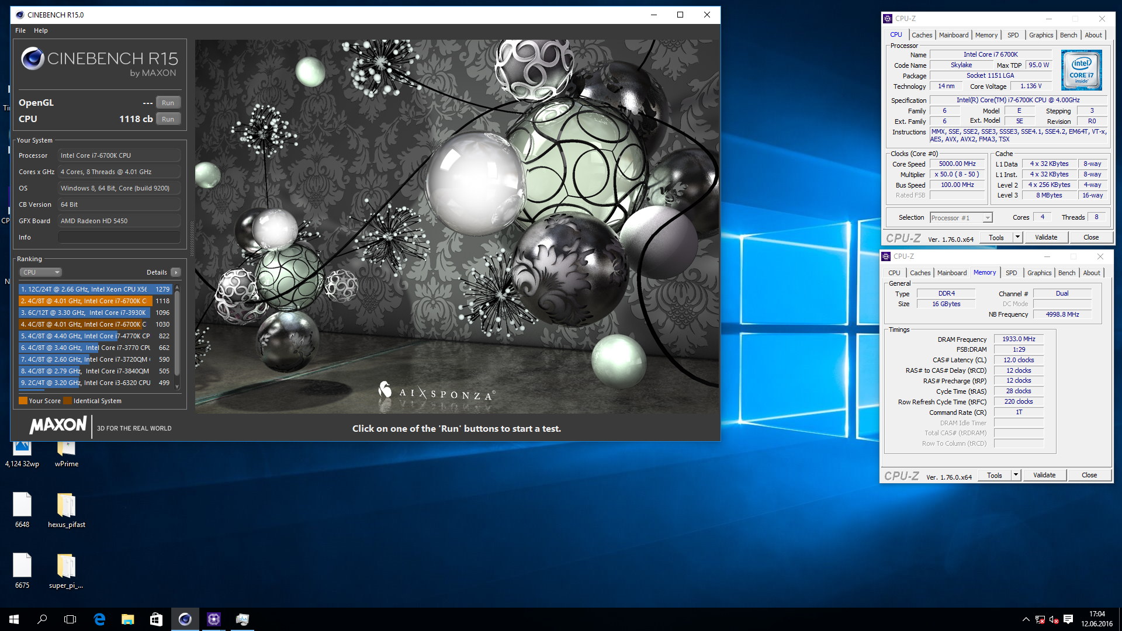Click Validate in bottom CPU-Z window
Viewport: 1122px width, 631px height.
1044,476
